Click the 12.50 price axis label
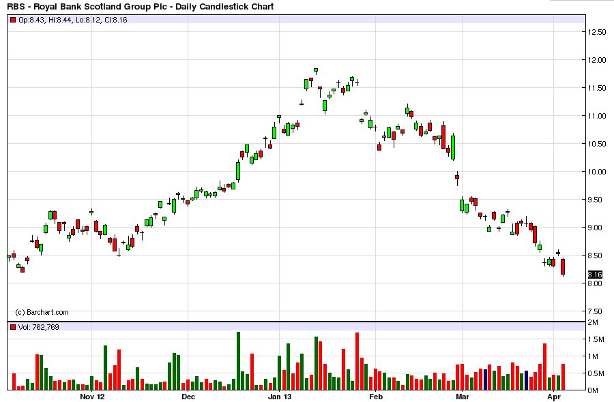 pyautogui.click(x=597, y=32)
